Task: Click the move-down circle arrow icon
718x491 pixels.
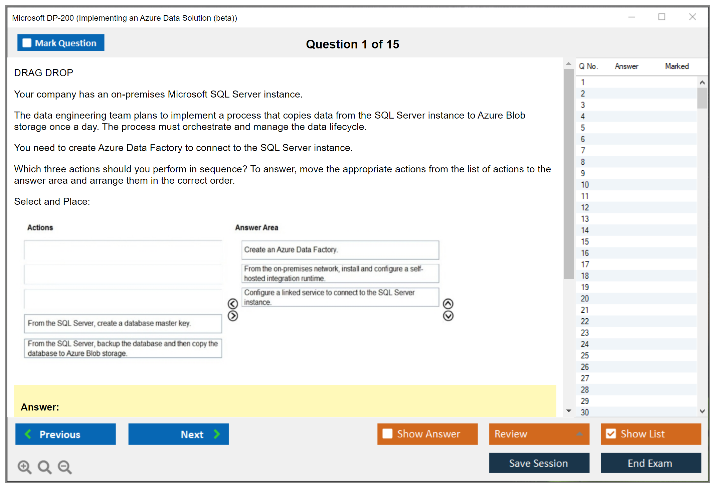Action: point(448,316)
